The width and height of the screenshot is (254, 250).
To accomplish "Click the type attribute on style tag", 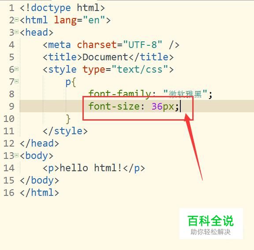I will pos(93,70).
